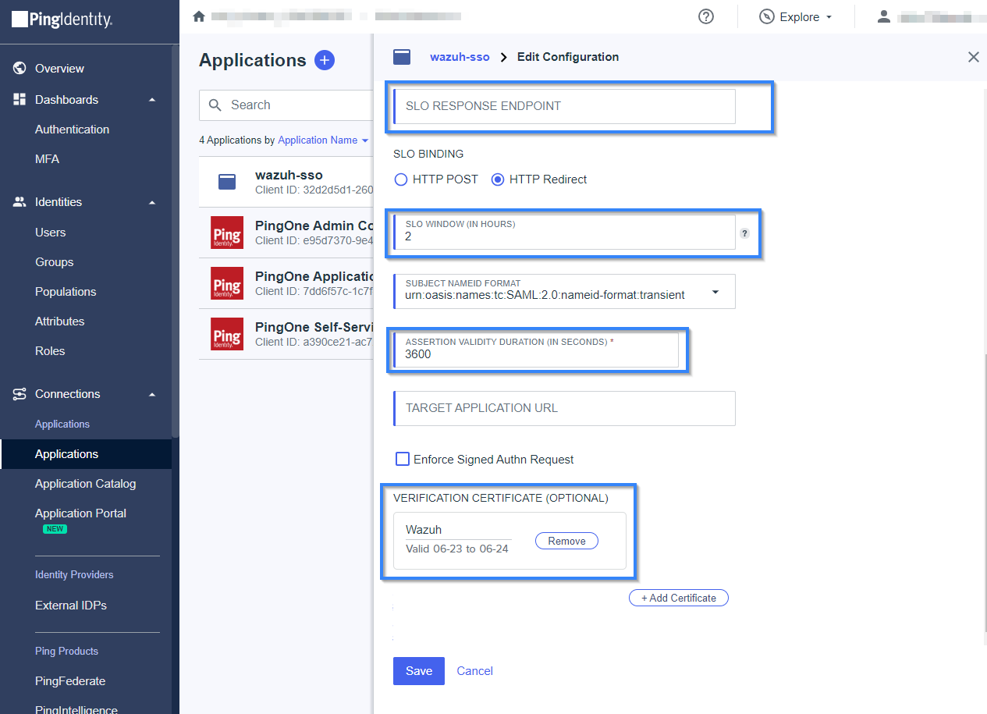Viewport: 987px width, 714px height.
Task: Open the user account profile icon
Action: click(884, 16)
